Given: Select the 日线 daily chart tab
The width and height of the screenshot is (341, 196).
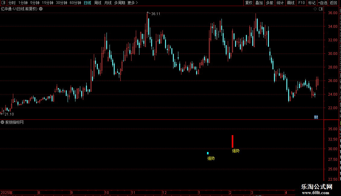Looking at the screenshot, I should (88, 3).
